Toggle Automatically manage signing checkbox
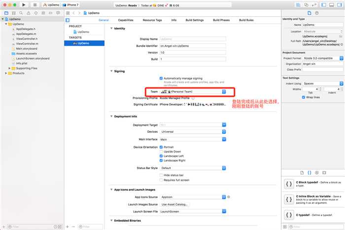The image size is (345, 230). pyautogui.click(x=161, y=78)
